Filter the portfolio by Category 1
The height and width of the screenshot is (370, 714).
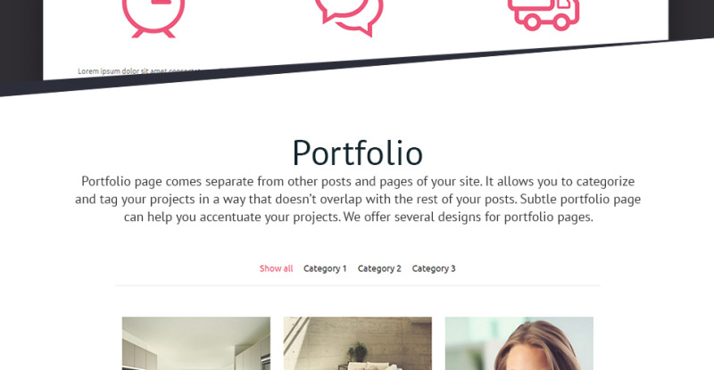(325, 268)
